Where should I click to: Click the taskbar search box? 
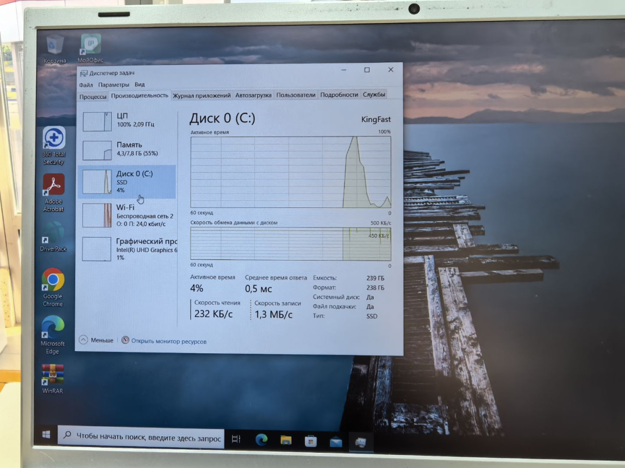point(141,438)
